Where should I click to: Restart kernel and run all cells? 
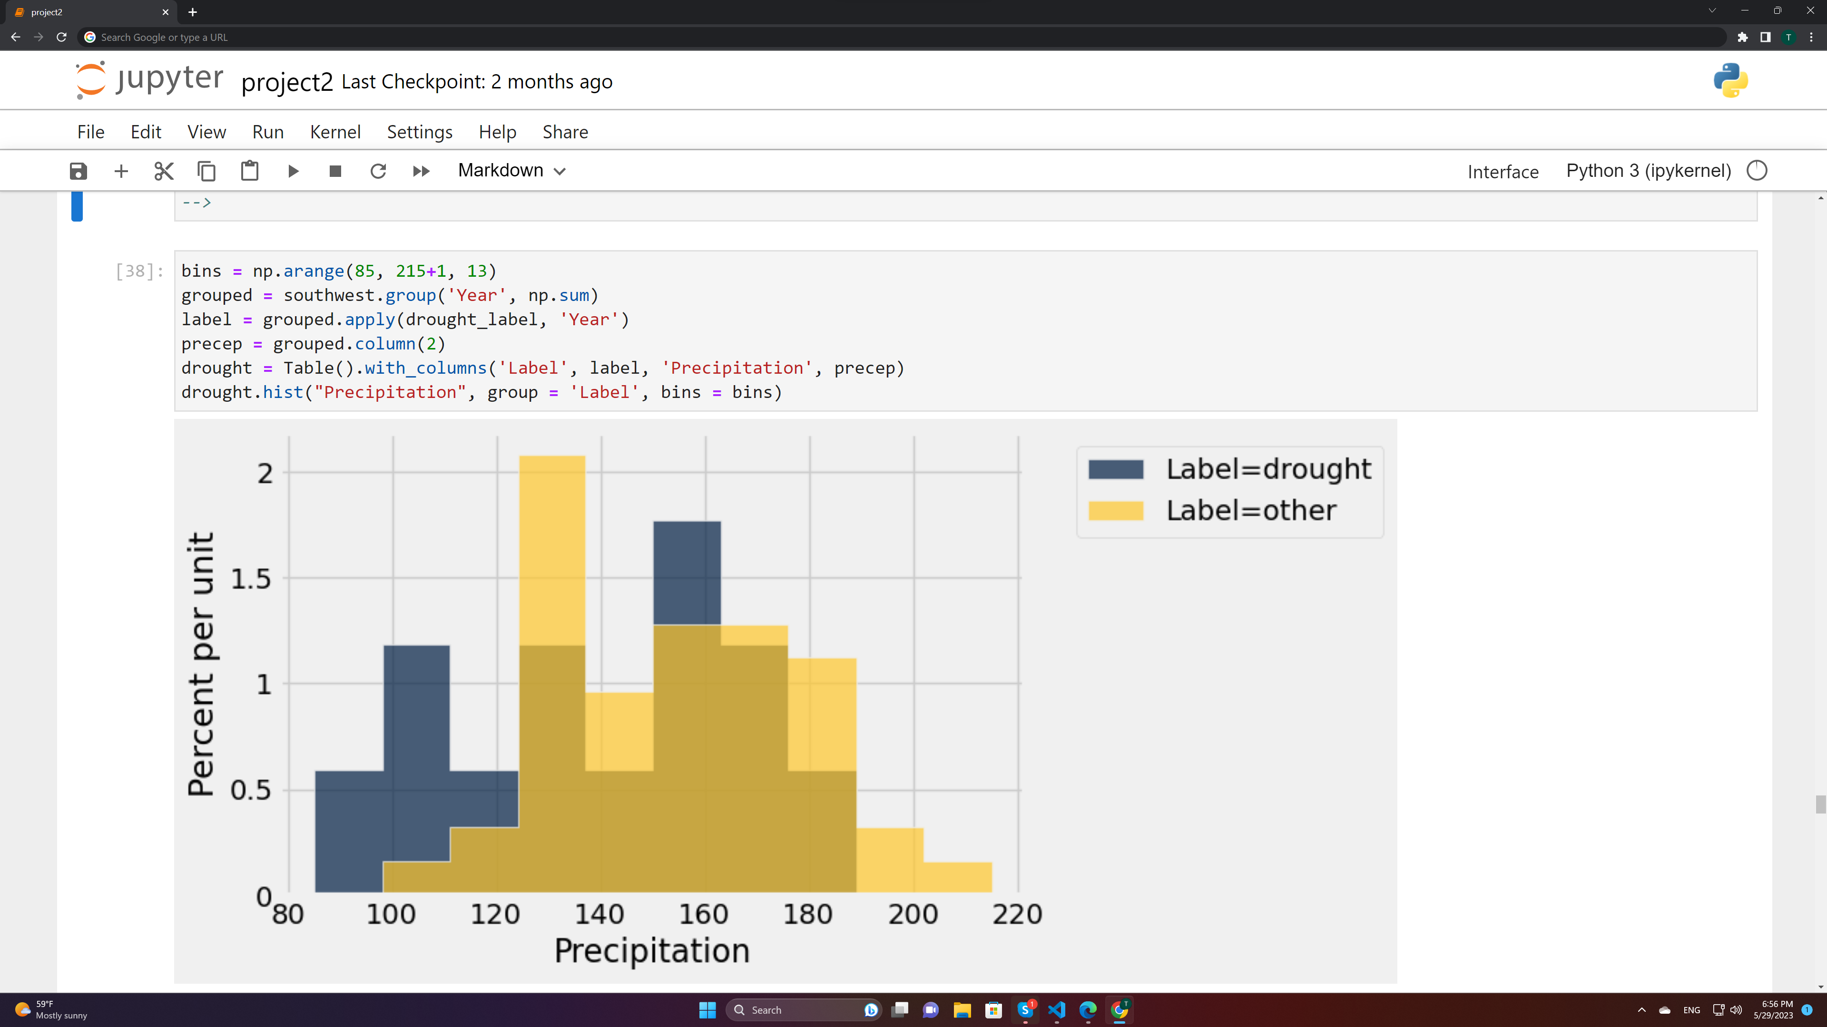pyautogui.click(x=421, y=171)
